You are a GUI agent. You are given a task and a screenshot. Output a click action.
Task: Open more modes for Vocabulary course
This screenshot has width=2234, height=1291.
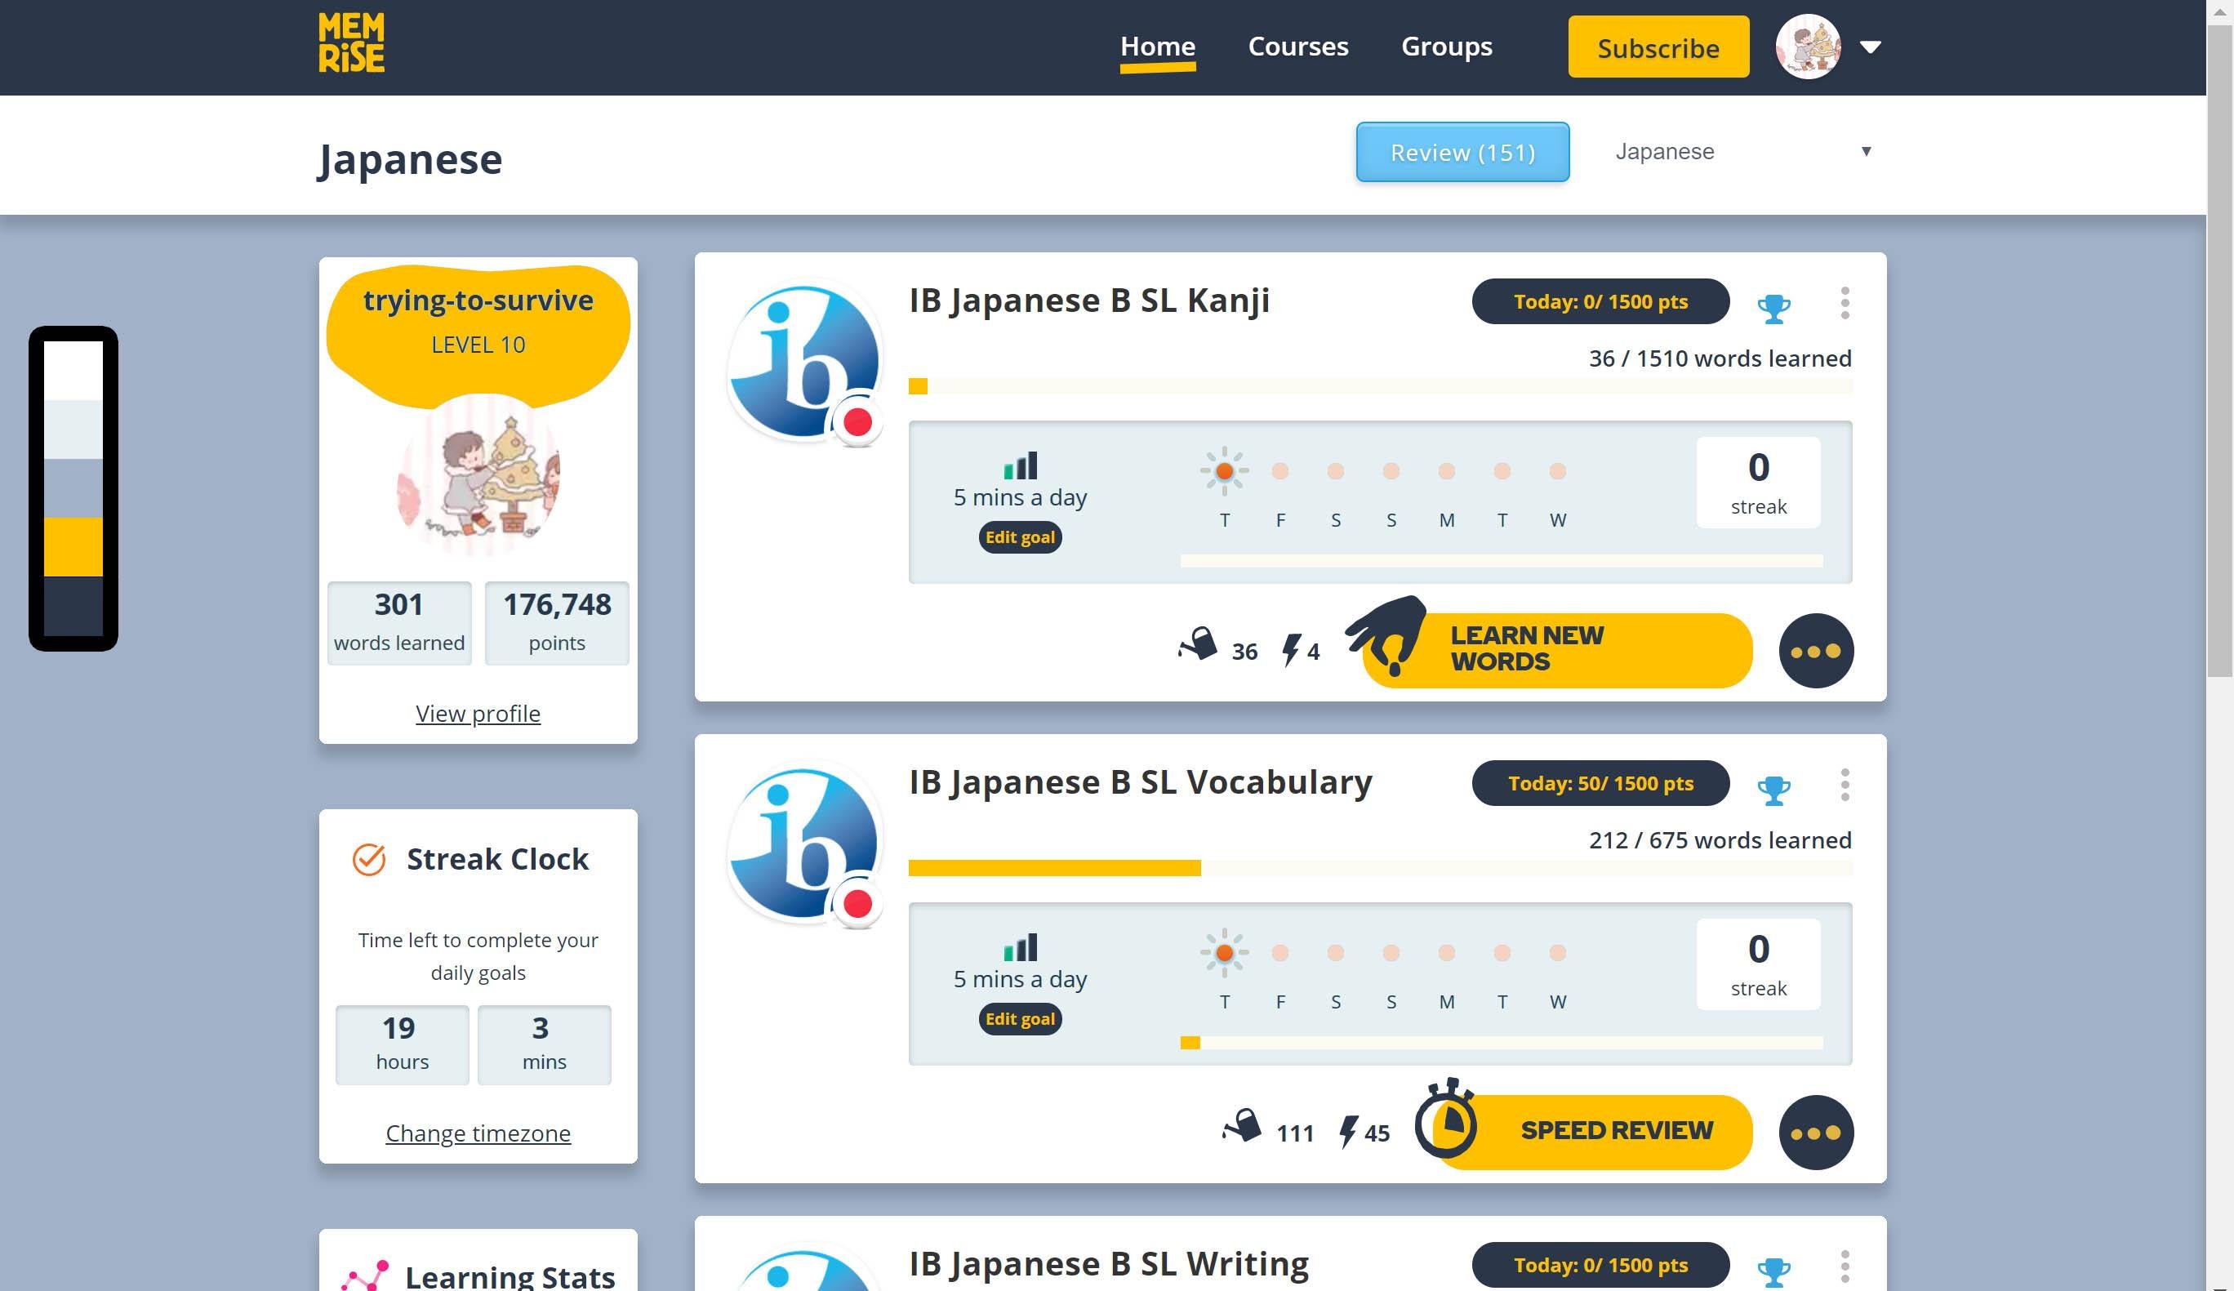pos(1816,1133)
